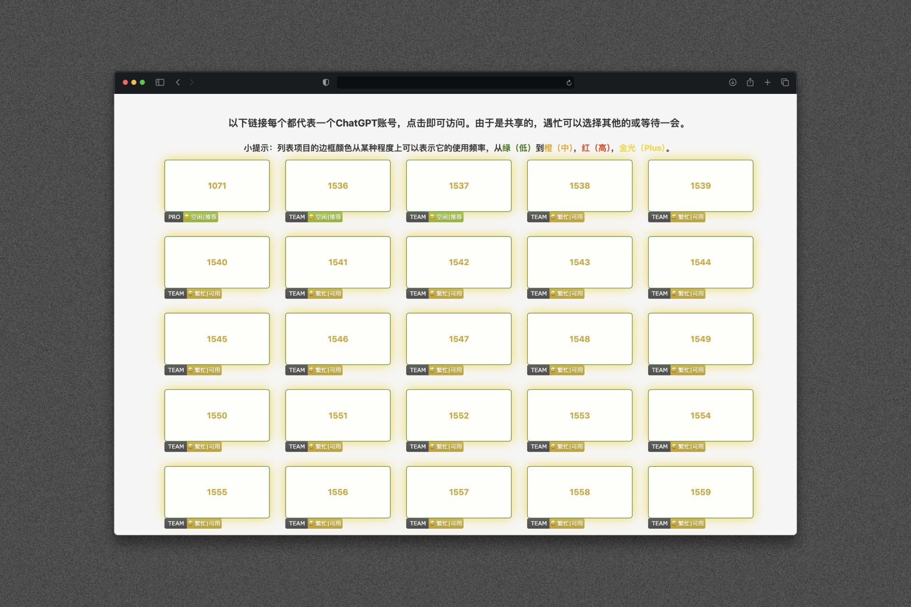
Task: Click the 空闲|推荐 badge under account 1536
Action: (326, 217)
